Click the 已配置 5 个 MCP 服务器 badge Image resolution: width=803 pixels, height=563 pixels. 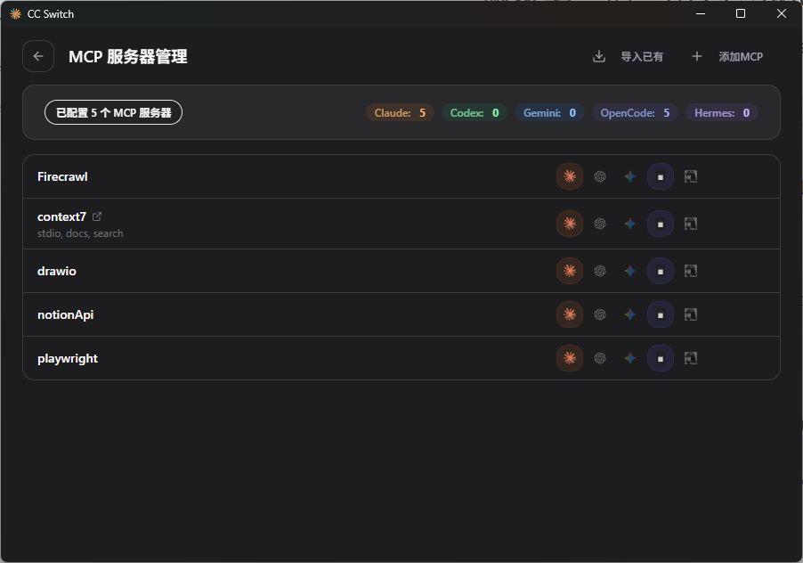114,112
